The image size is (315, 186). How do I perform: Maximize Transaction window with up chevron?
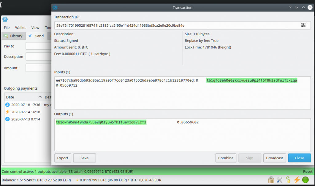303,8
